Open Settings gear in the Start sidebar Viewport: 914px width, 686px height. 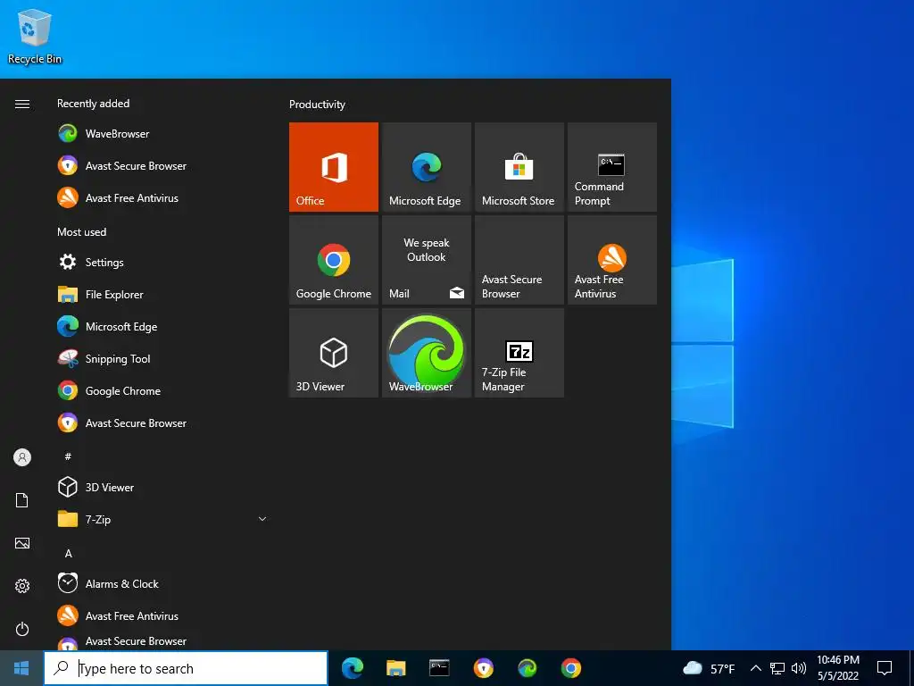(22, 586)
